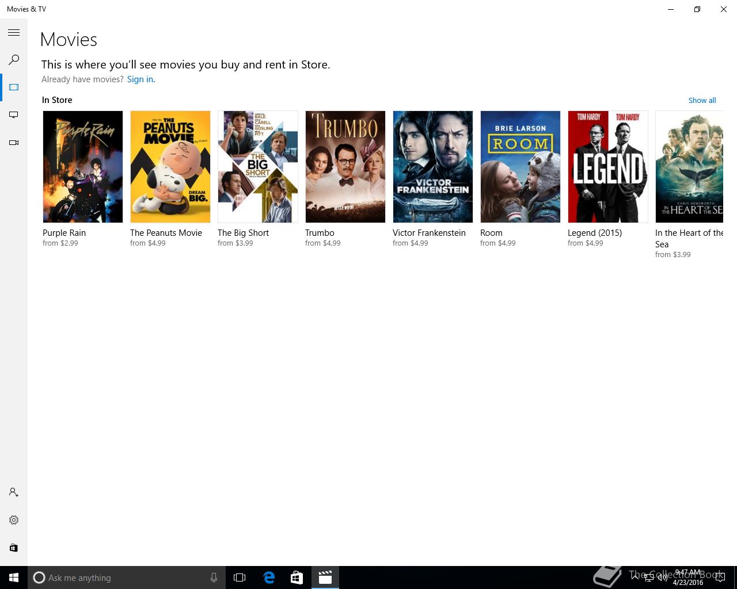Open Task View in taskbar
This screenshot has height=589, width=737.
(x=240, y=577)
